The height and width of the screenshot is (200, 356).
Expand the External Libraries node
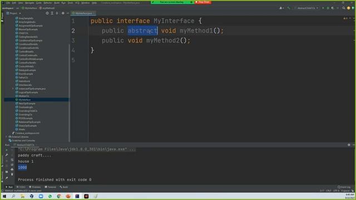6,137
